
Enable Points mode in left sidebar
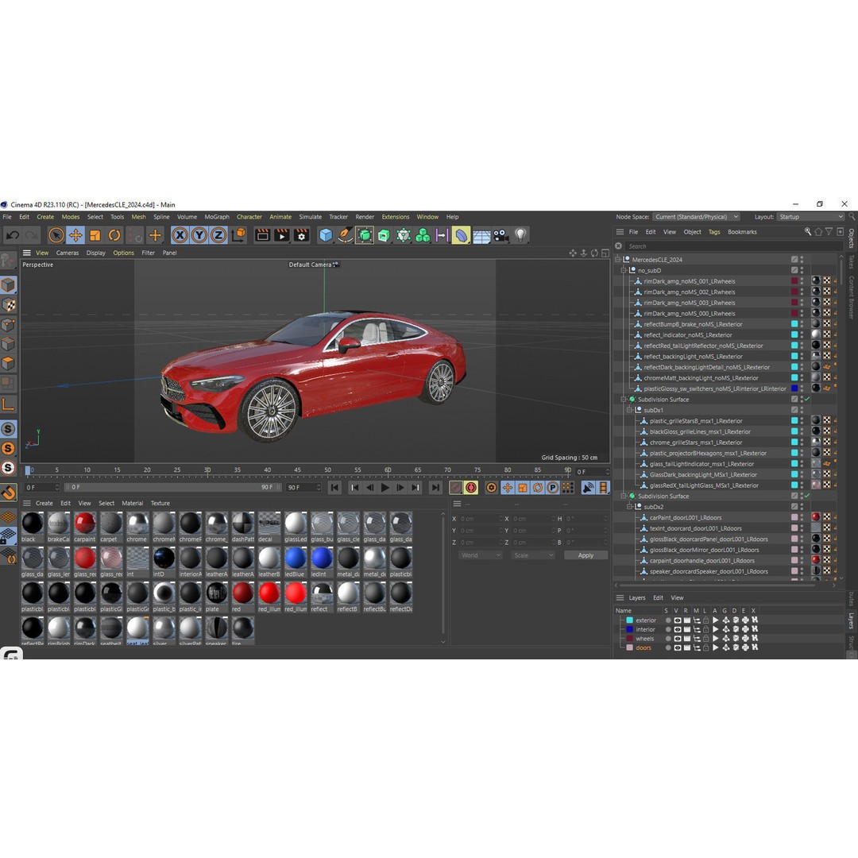click(8, 324)
